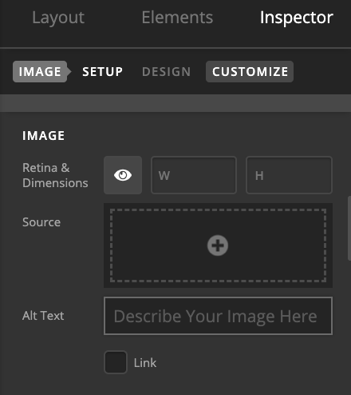Click the CUSTOMIZE button
The height and width of the screenshot is (395, 351).
[250, 71]
